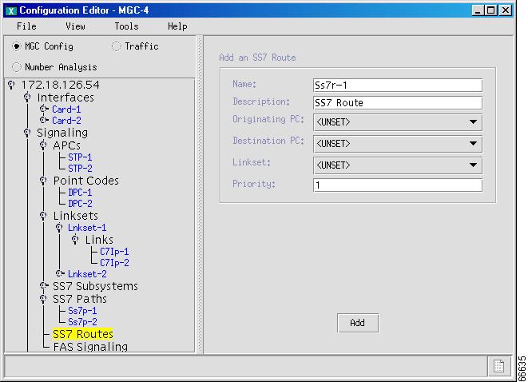Click the document icon in status bar

[x=498, y=365]
